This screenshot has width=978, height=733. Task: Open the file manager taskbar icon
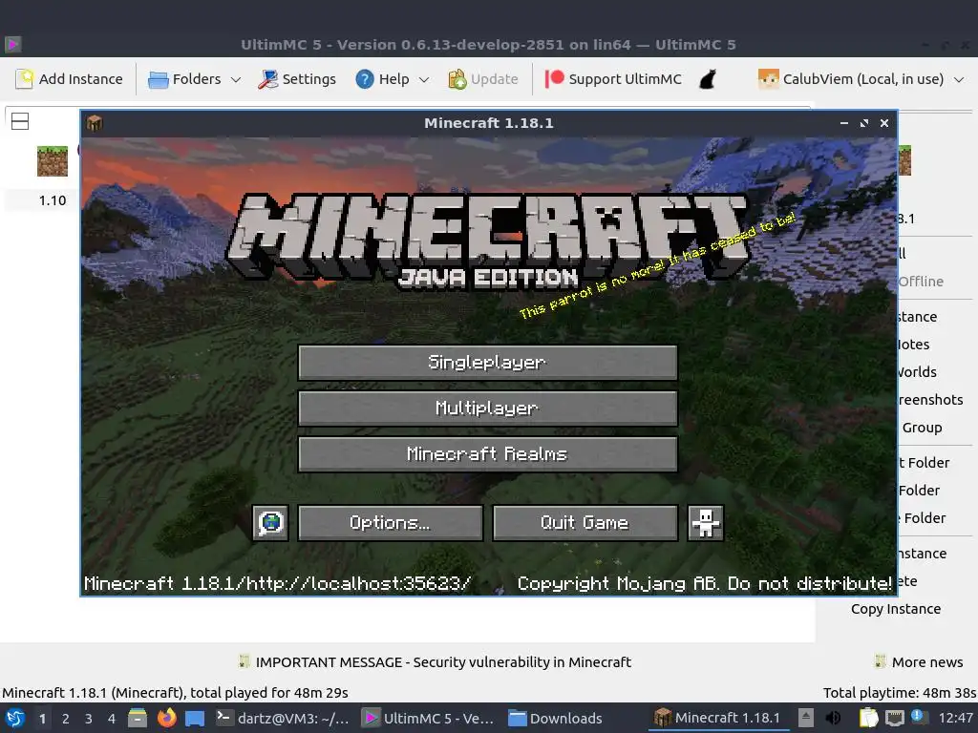coord(138,718)
